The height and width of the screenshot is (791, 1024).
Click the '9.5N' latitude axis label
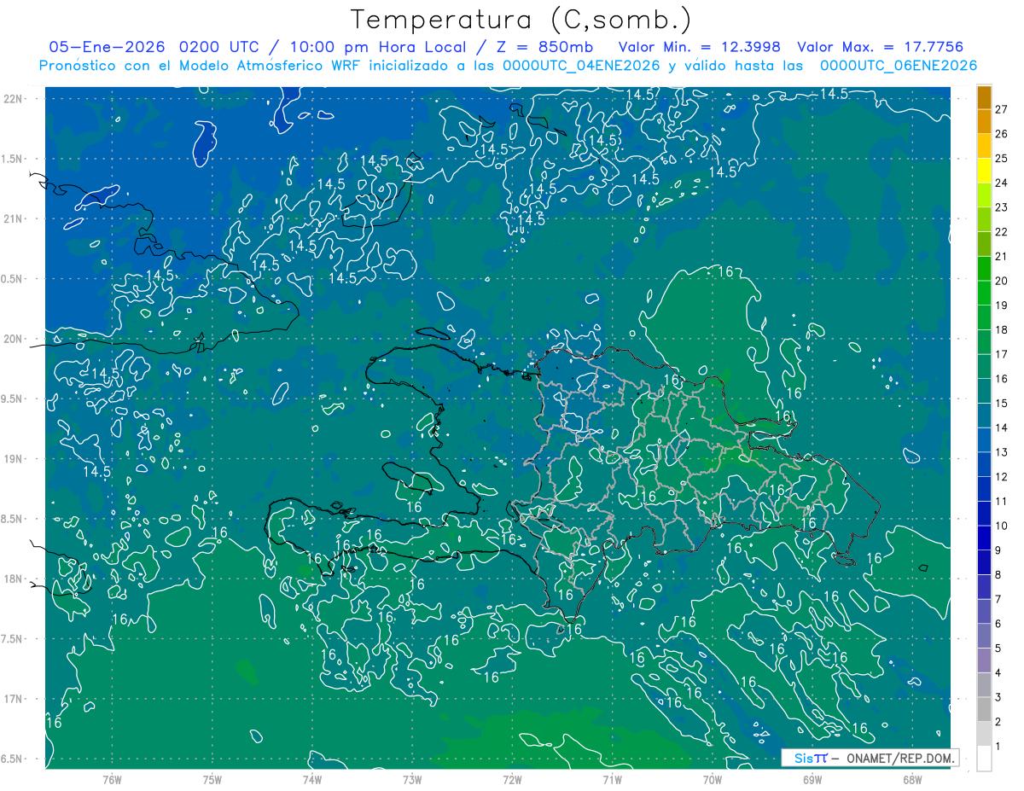(x=12, y=398)
